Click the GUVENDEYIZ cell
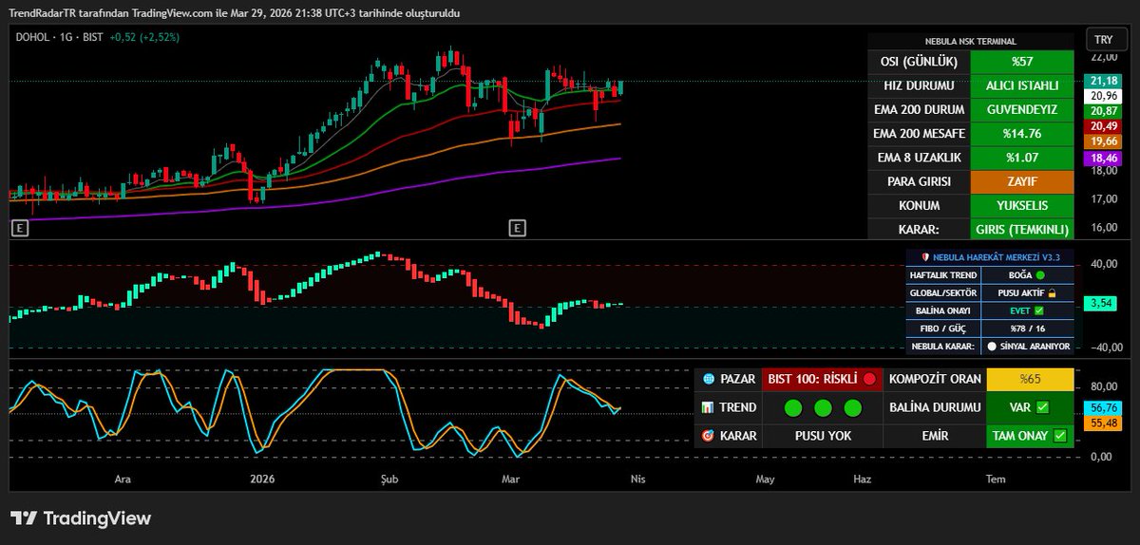1140x545 pixels. (1022, 109)
